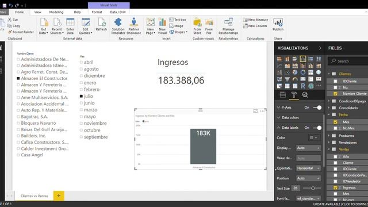Open Manage Relationships
This screenshot has width=368, height=207.
click(x=228, y=26)
